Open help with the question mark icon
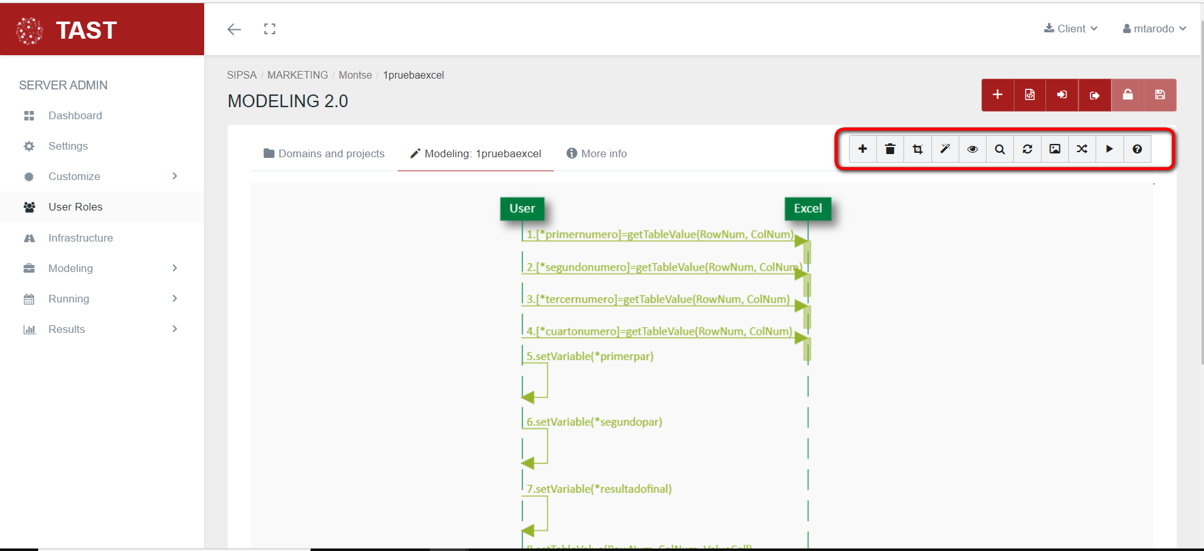Screen dimensions: 1204x551 coord(1137,149)
